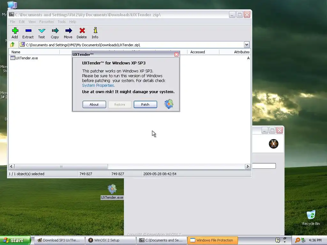Image resolution: width=327 pixels, height=245 pixels.
Task: Click the clock showing 4:36 PM
Action: point(315,240)
